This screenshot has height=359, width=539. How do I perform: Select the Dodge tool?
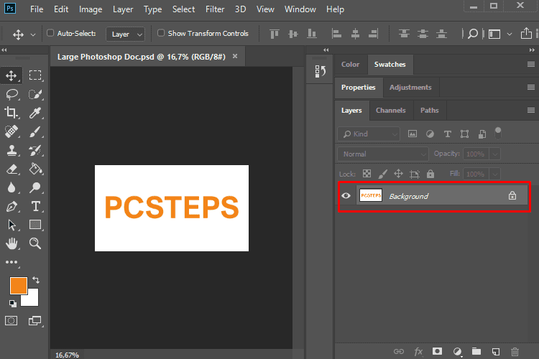pos(35,187)
